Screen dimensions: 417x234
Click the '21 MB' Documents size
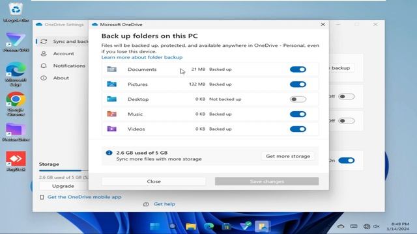198,70
